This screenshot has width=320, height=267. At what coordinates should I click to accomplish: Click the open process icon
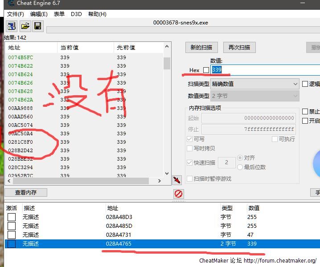pos(12,26)
